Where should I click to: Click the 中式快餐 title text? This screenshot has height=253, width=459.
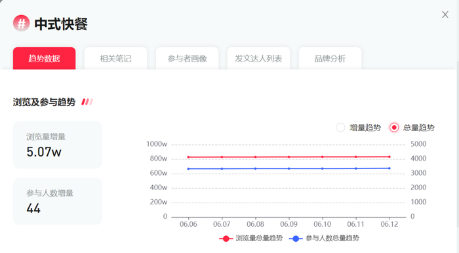[61, 24]
